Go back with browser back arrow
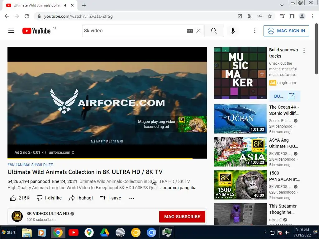This screenshot has height=239, width=319. [x=7, y=16]
